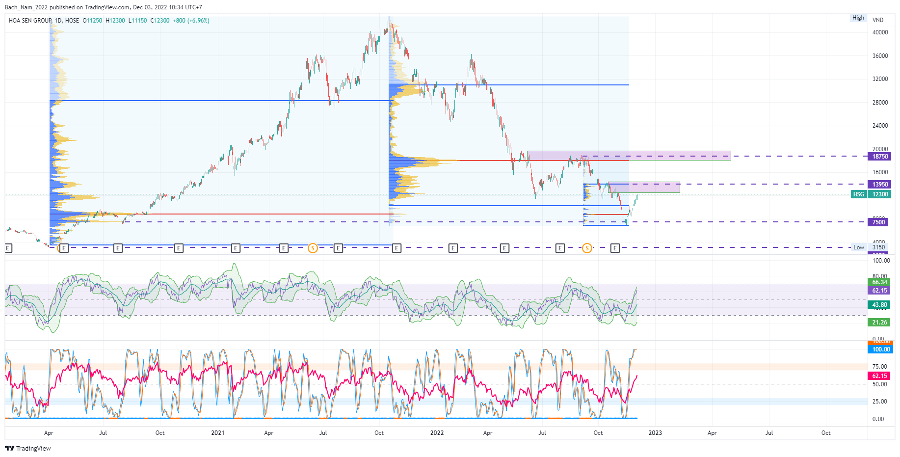Select the 43.80 indicator value label
The image size is (900, 457).
880,305
